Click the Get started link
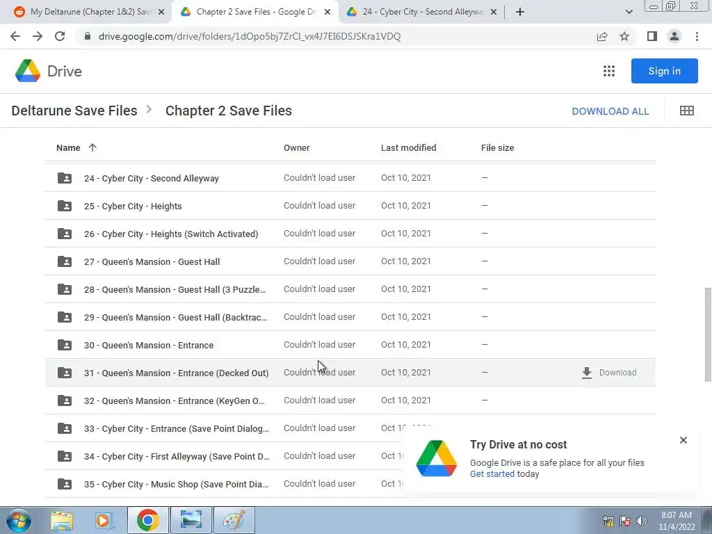 pos(492,474)
